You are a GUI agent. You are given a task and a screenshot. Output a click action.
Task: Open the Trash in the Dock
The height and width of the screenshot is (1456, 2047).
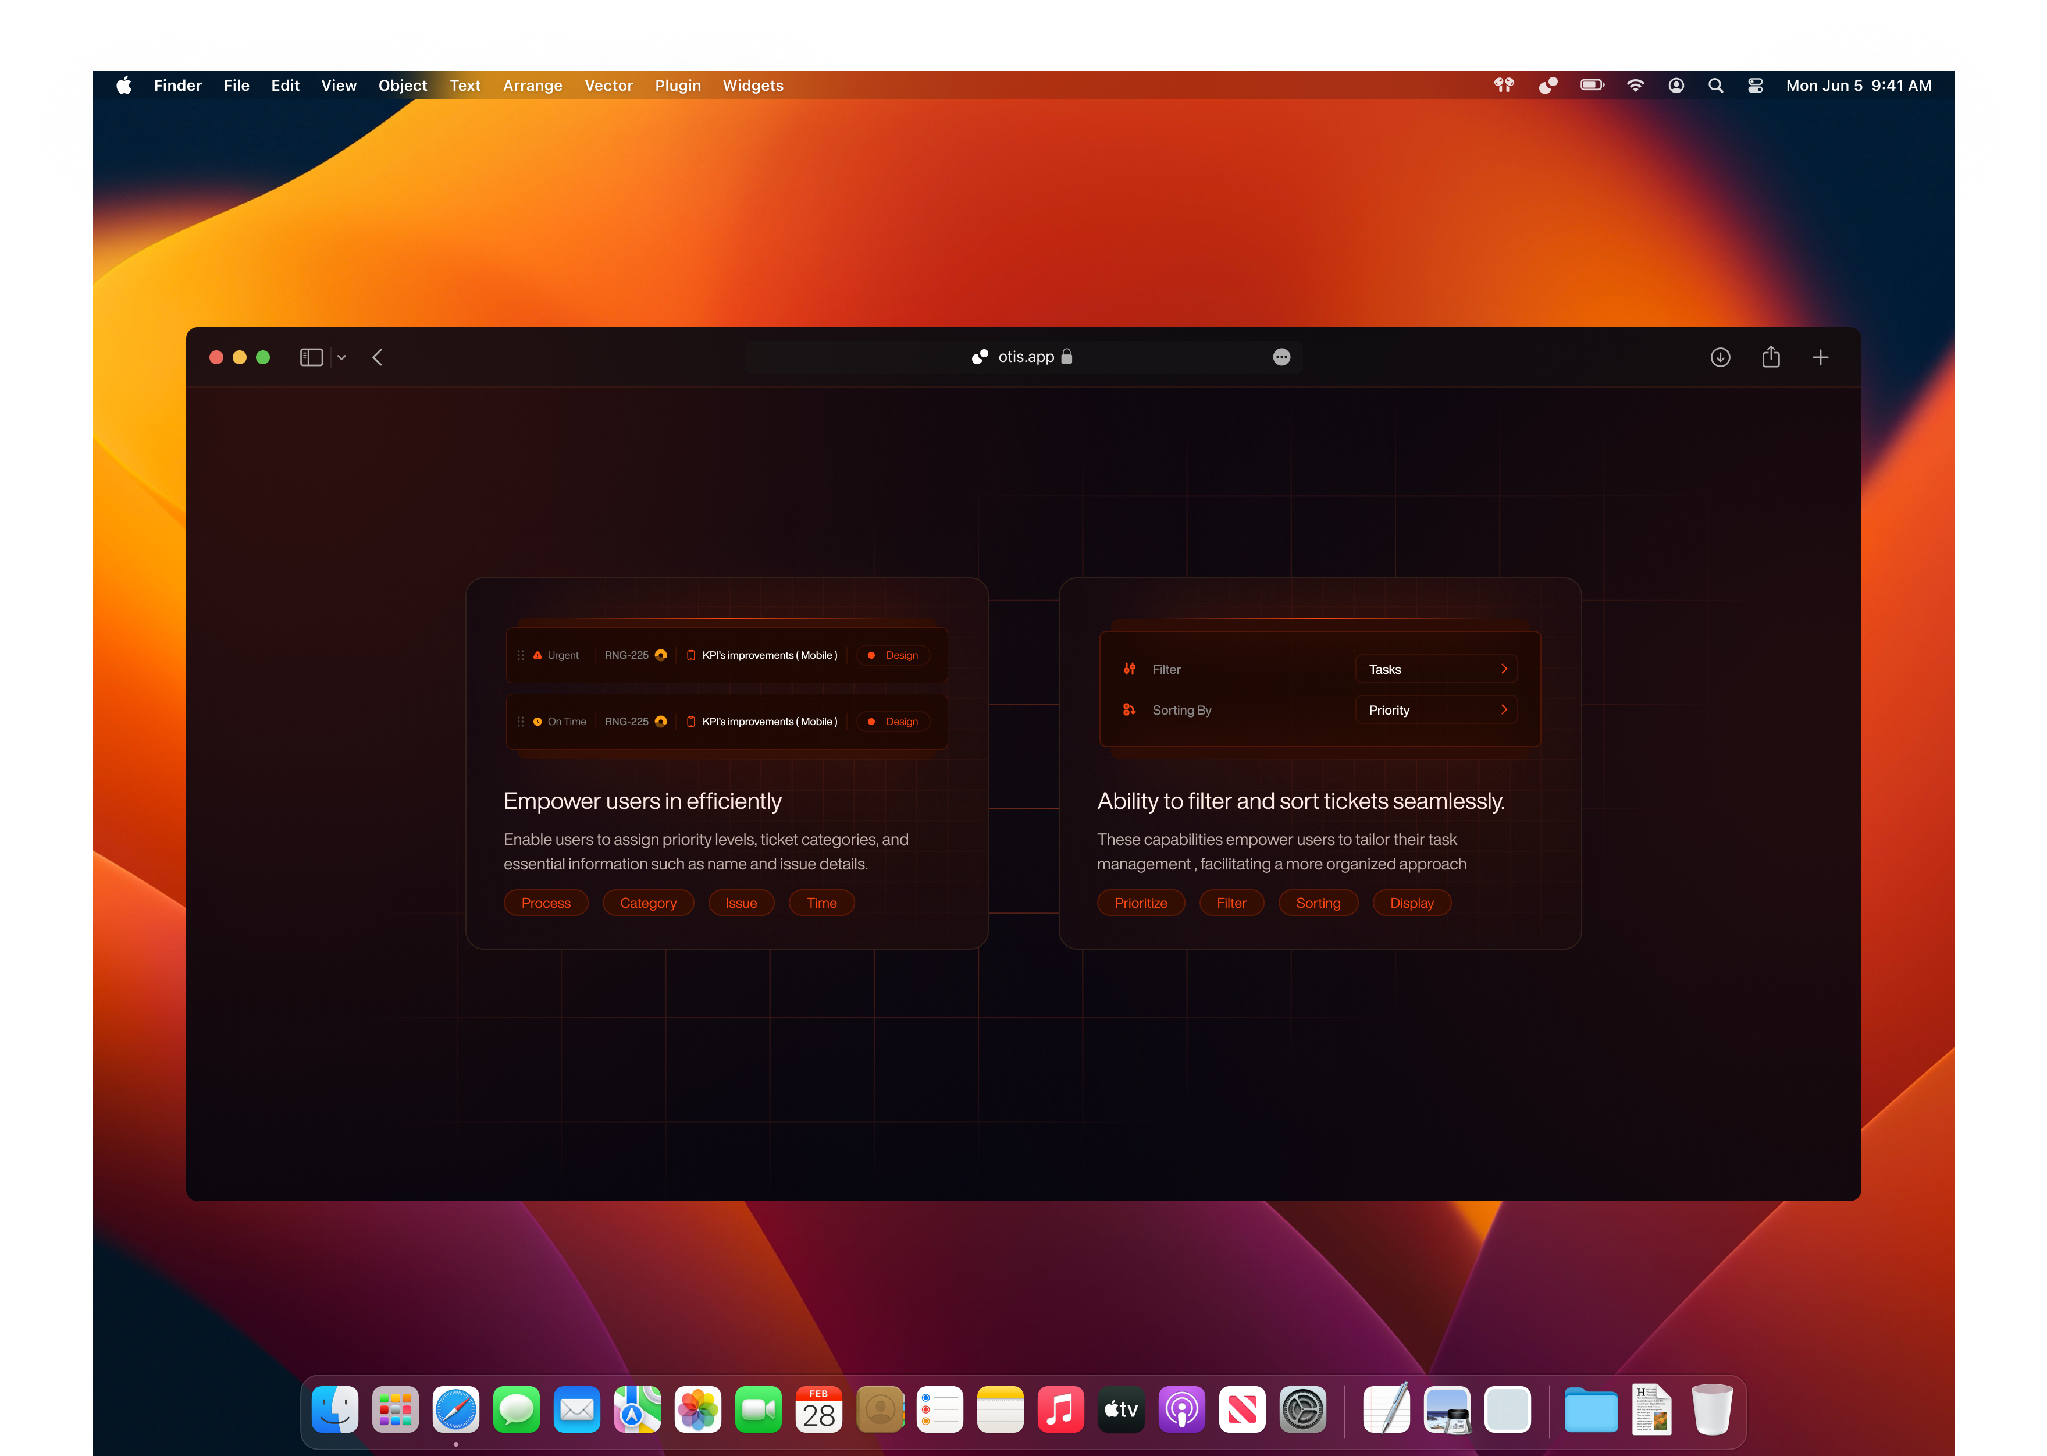(1712, 1410)
